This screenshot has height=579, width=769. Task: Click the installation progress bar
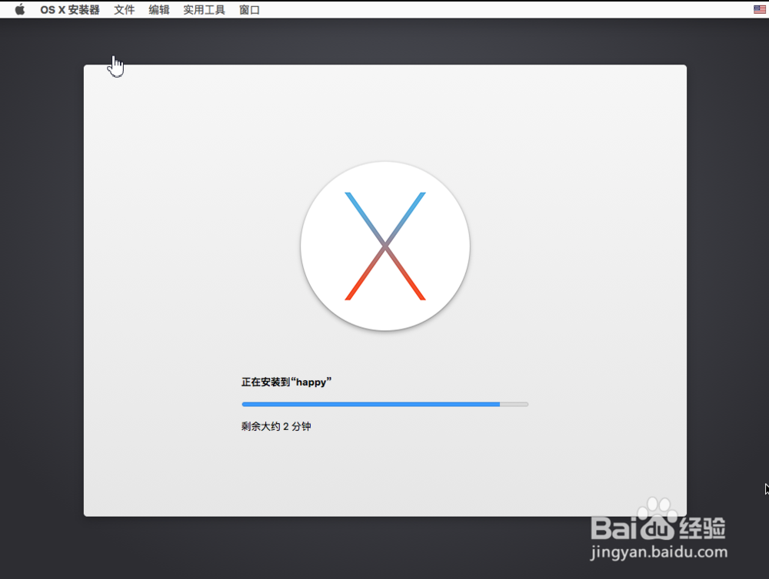pyautogui.click(x=385, y=404)
